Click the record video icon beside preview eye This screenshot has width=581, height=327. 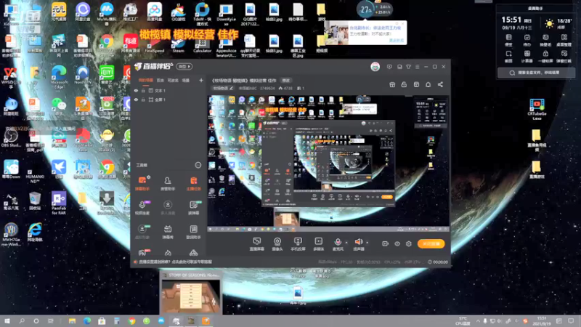coord(386,243)
